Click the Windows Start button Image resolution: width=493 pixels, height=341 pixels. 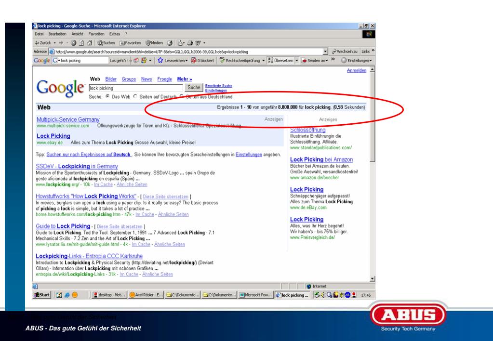click(42, 295)
